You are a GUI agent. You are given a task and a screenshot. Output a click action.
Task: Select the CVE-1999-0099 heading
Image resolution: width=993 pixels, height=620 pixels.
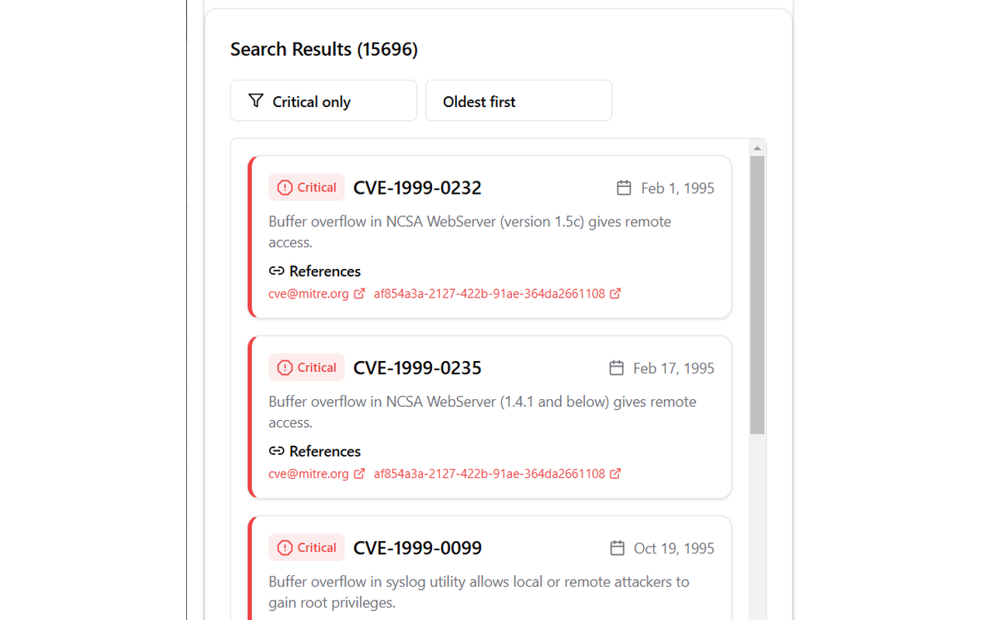(x=417, y=548)
